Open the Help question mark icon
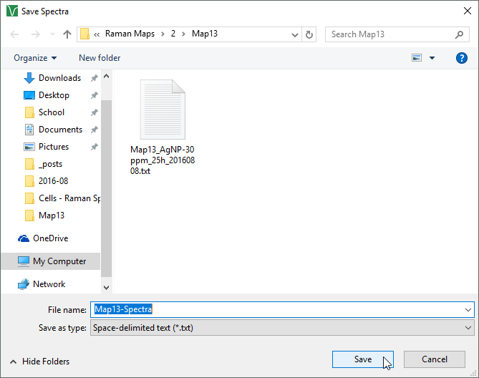479x378 pixels. tap(462, 58)
